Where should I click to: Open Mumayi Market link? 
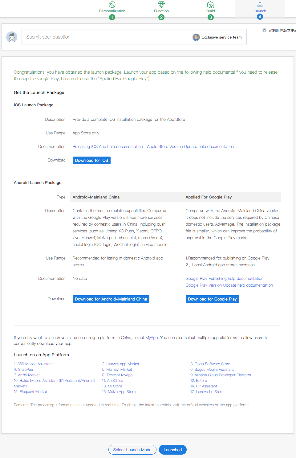[117, 370]
